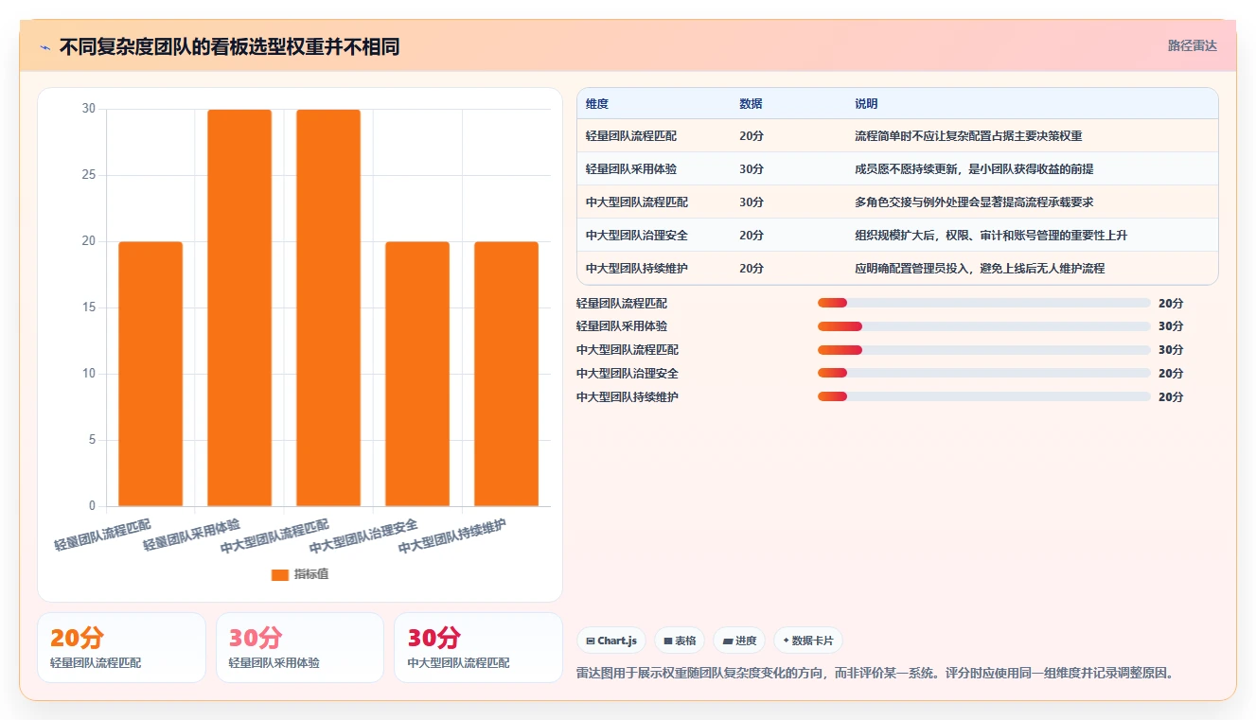1256x720 pixels.
Task: Click the orange 指标值 legend swatch
Action: click(x=279, y=574)
